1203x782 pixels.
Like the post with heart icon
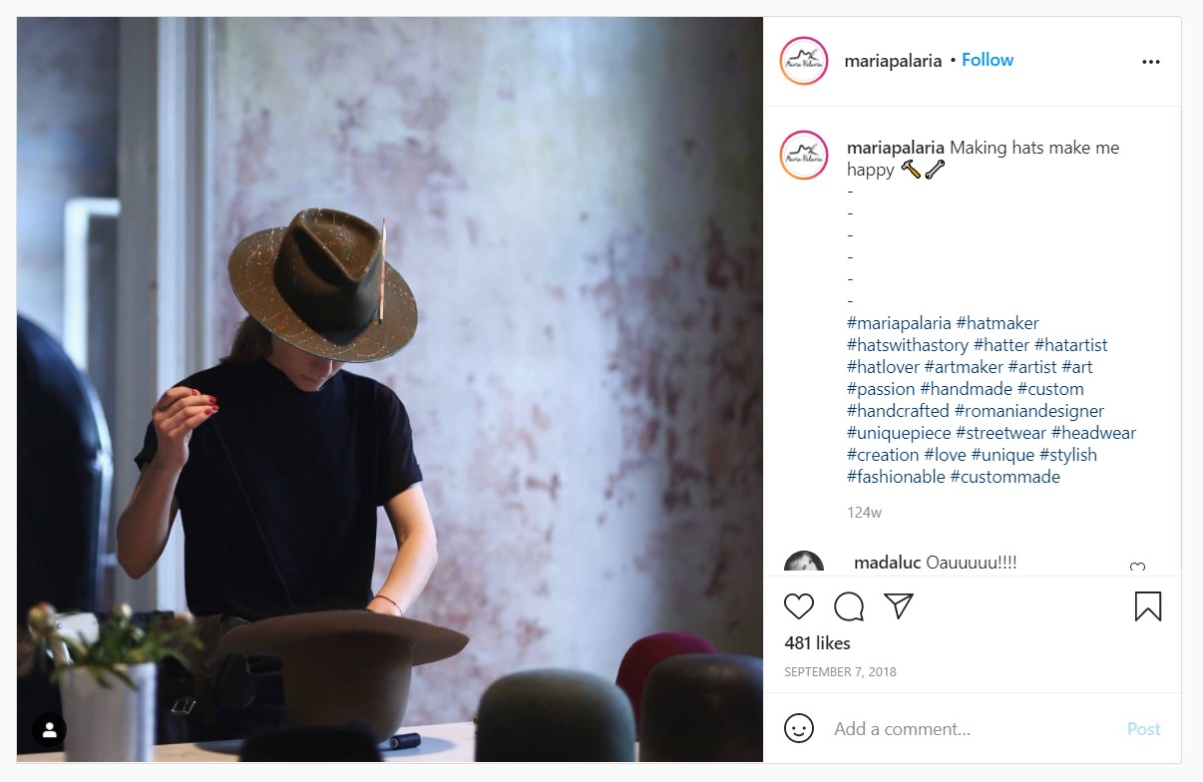tap(799, 606)
